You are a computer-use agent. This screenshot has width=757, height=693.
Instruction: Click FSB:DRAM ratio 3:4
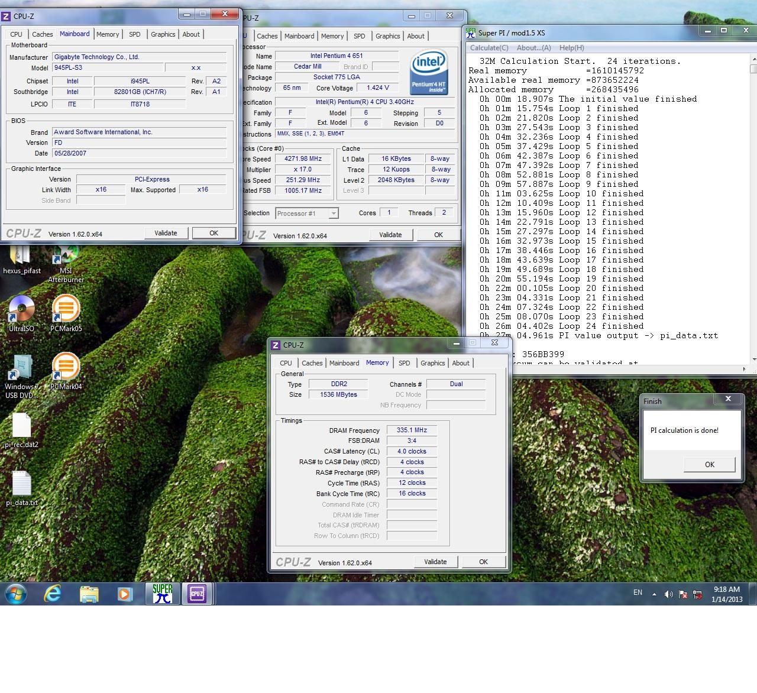click(412, 441)
